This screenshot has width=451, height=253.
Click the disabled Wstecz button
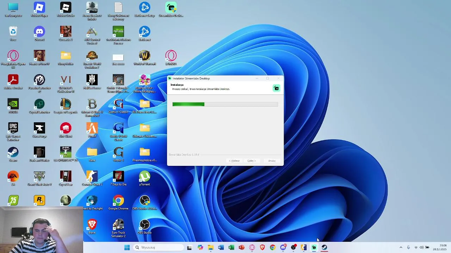pyautogui.click(x=234, y=161)
